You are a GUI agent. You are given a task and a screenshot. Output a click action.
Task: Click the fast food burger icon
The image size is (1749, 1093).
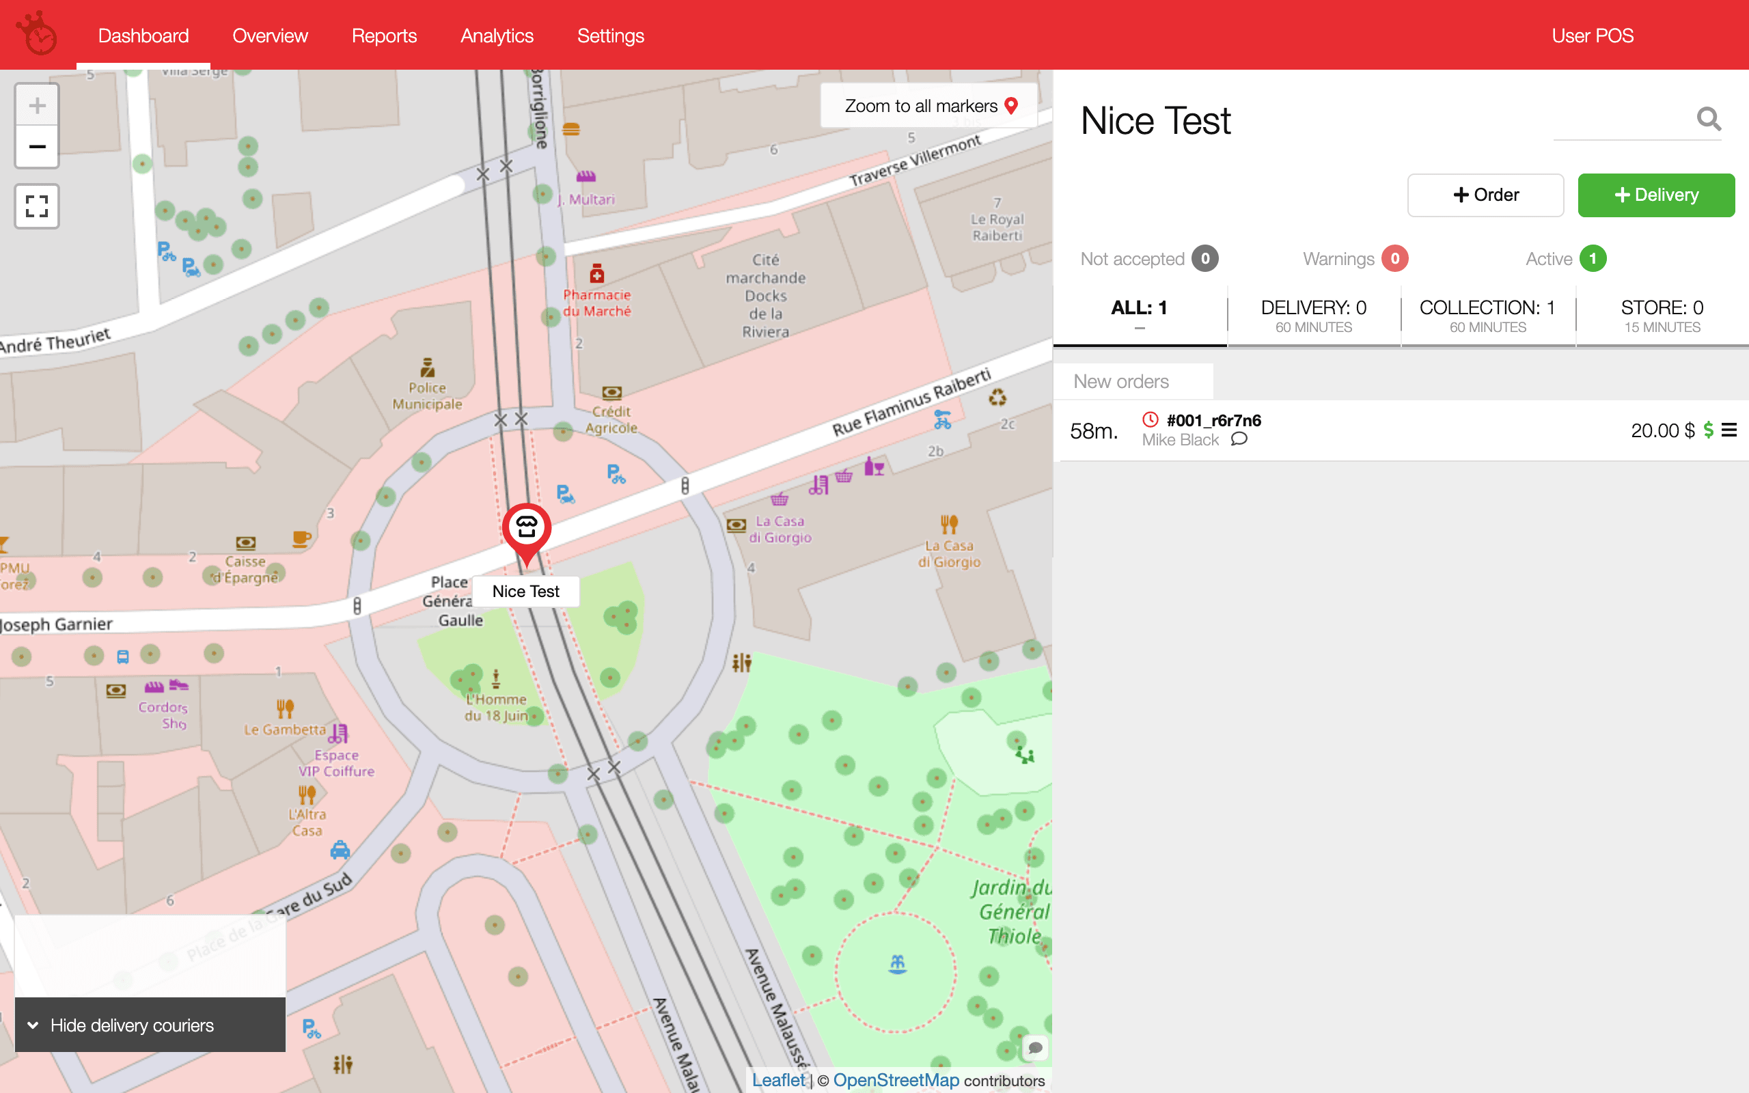pyautogui.click(x=571, y=129)
